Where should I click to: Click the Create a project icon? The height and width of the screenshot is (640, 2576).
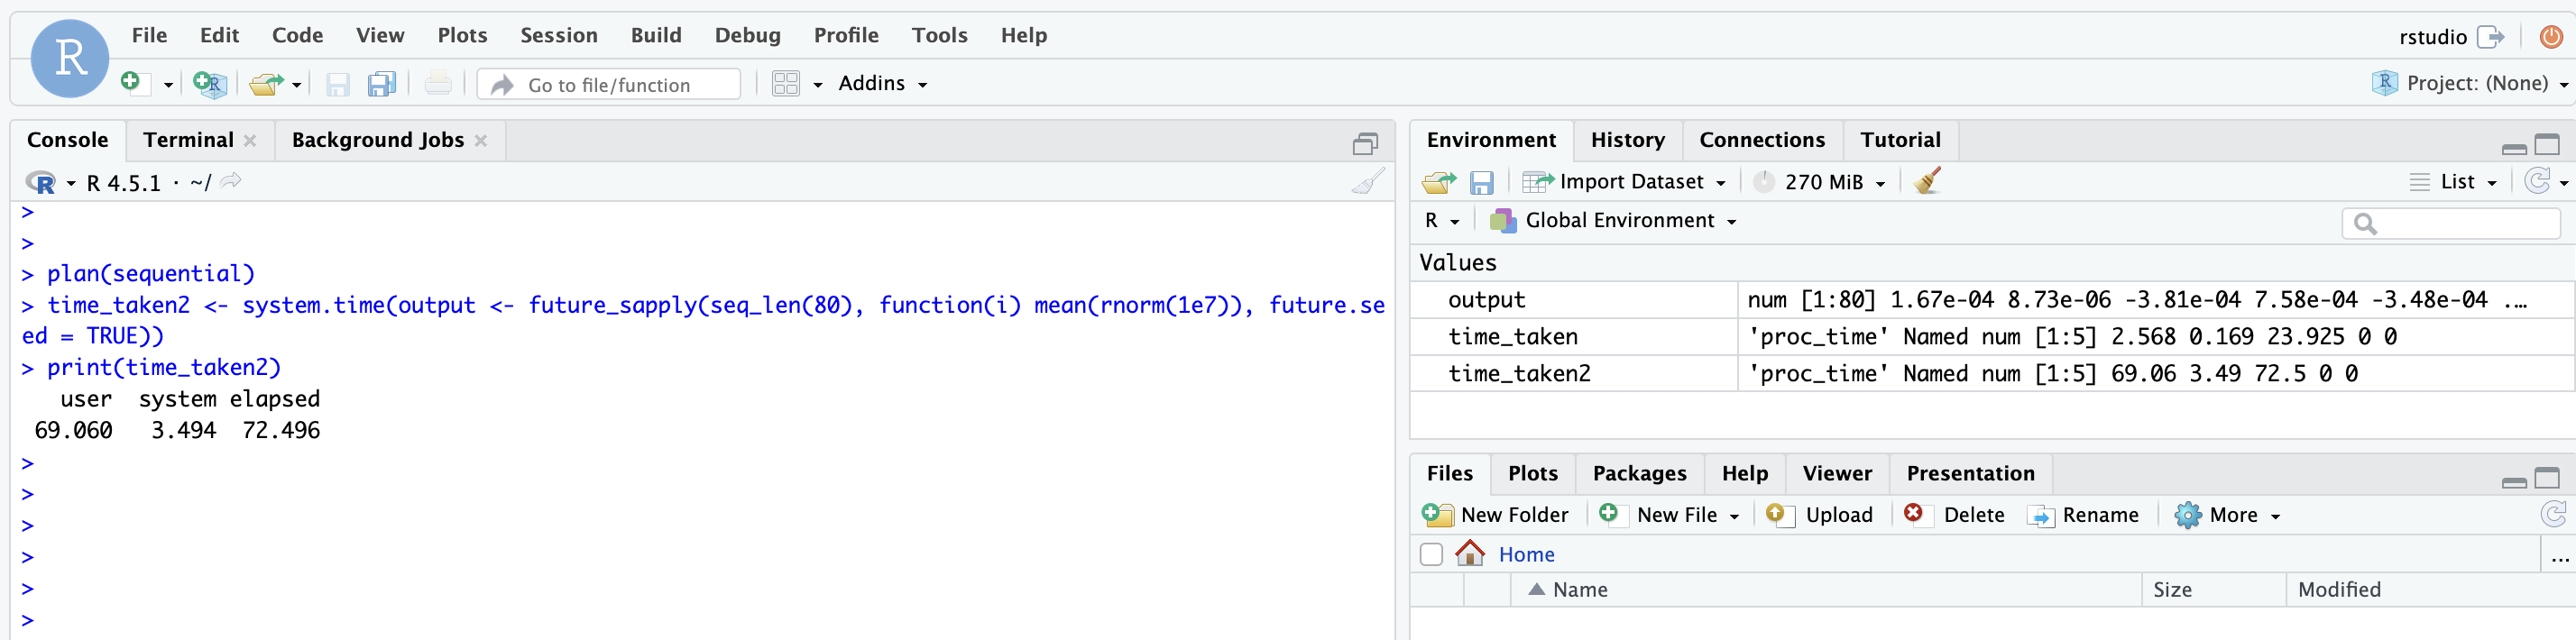click(210, 83)
